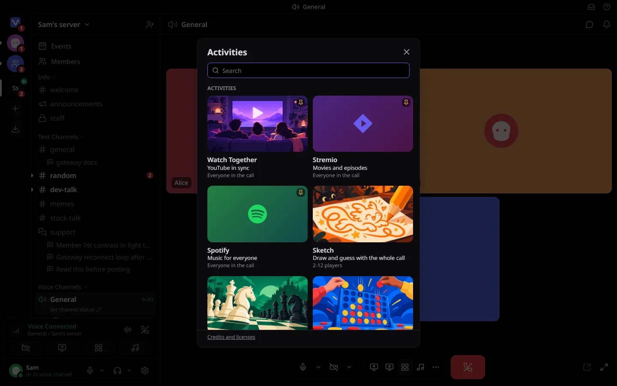Open the soundboard music icon in call bar
617x386 pixels.
420,367
